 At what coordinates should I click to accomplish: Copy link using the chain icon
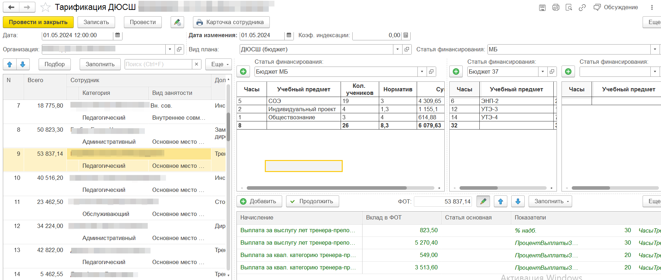point(582,7)
